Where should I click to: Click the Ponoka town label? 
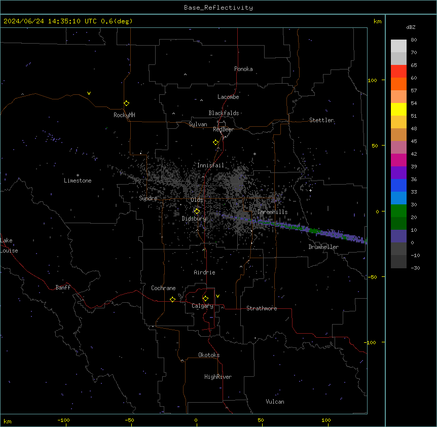point(243,69)
